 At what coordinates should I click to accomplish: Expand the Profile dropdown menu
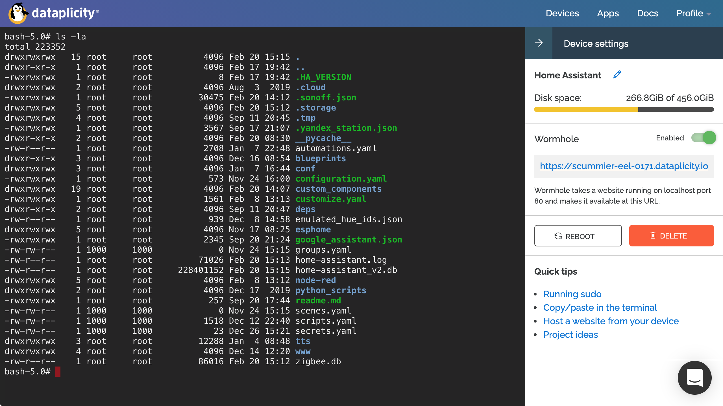coord(689,13)
